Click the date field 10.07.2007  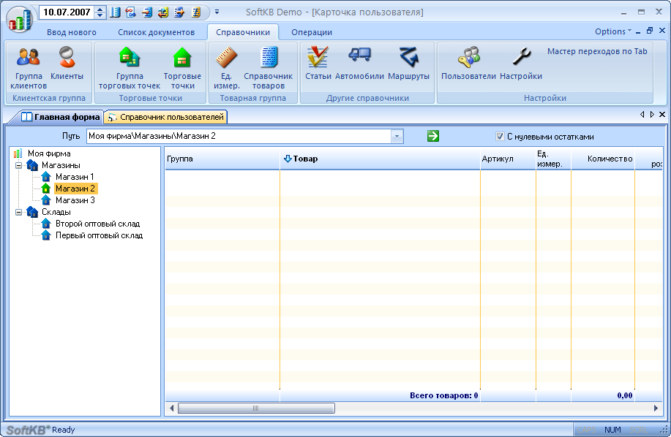click(67, 12)
